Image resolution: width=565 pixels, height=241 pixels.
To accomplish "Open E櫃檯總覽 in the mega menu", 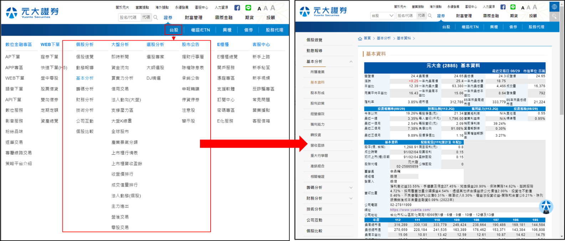I will click(227, 57).
